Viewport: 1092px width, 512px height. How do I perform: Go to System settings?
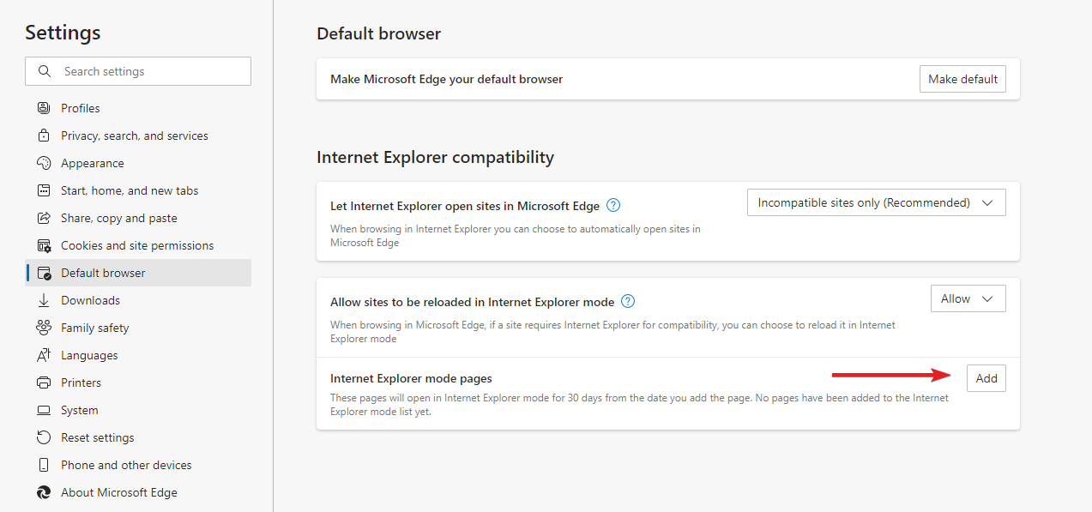pos(138,410)
